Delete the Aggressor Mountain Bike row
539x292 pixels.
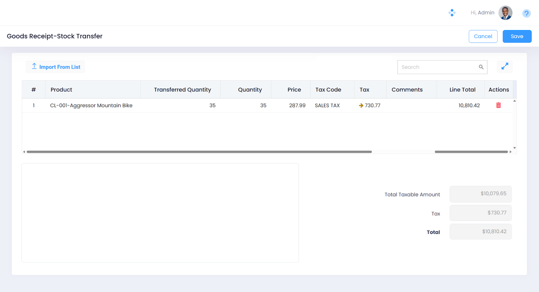tap(498, 106)
